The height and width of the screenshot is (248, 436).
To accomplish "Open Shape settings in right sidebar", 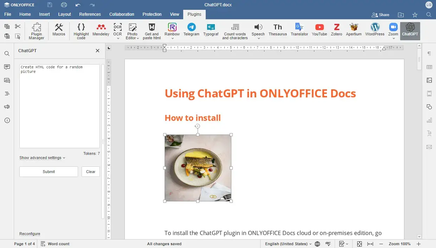I will 429,107.
